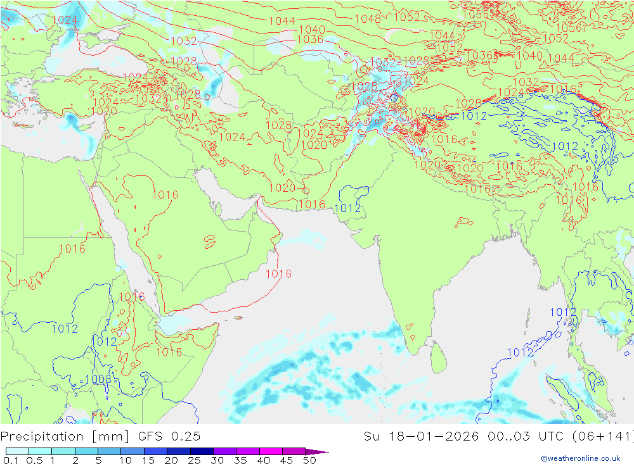The height and width of the screenshot is (464, 634).
Task: Pick the dark blue swatch between 20 and 25
Action: [x=179, y=451]
